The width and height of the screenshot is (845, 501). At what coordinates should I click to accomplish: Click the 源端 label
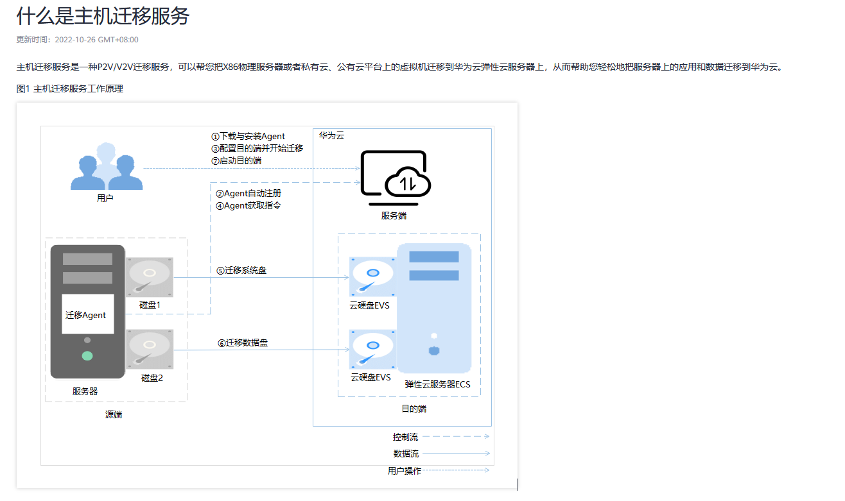(114, 415)
